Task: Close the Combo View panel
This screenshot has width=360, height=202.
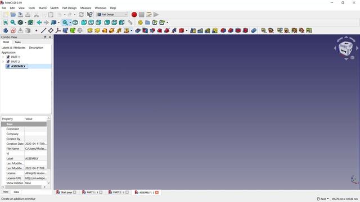Action: [50, 37]
